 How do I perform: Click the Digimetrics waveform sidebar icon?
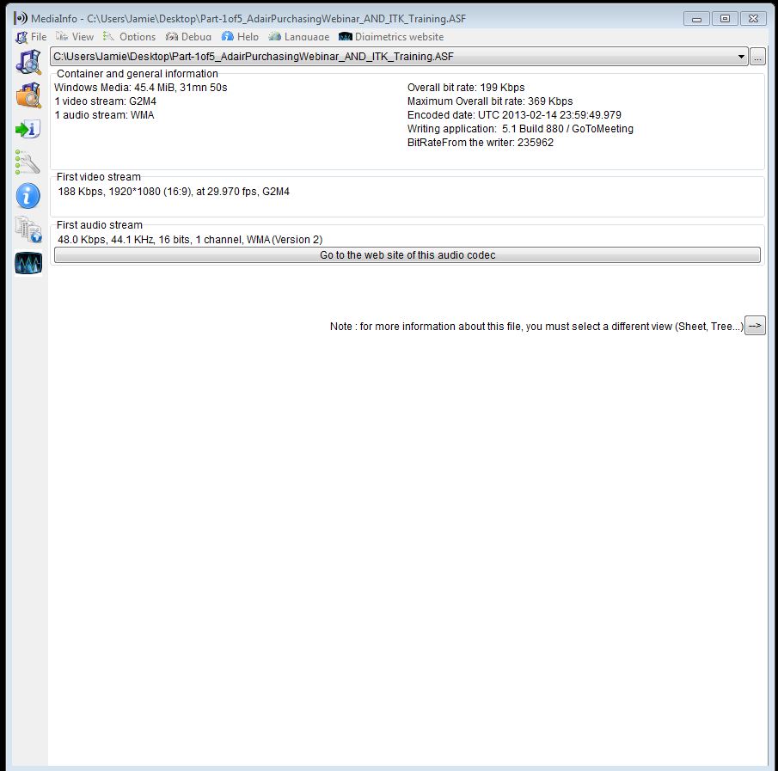pos(28,263)
